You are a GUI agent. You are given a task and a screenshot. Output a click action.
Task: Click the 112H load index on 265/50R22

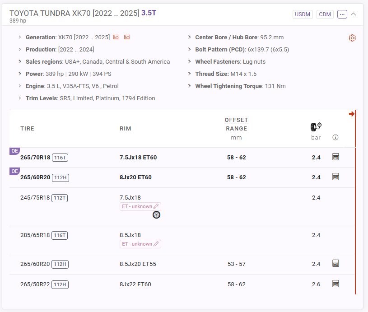pos(60,284)
